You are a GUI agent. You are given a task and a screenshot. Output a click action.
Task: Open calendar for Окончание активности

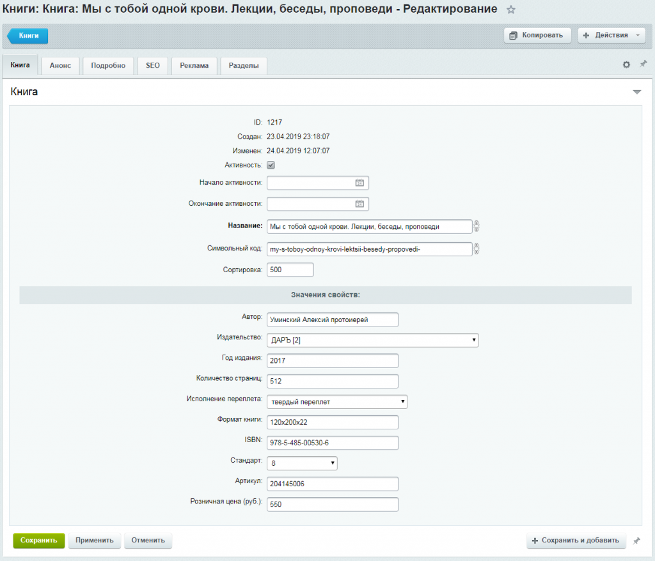pos(359,204)
